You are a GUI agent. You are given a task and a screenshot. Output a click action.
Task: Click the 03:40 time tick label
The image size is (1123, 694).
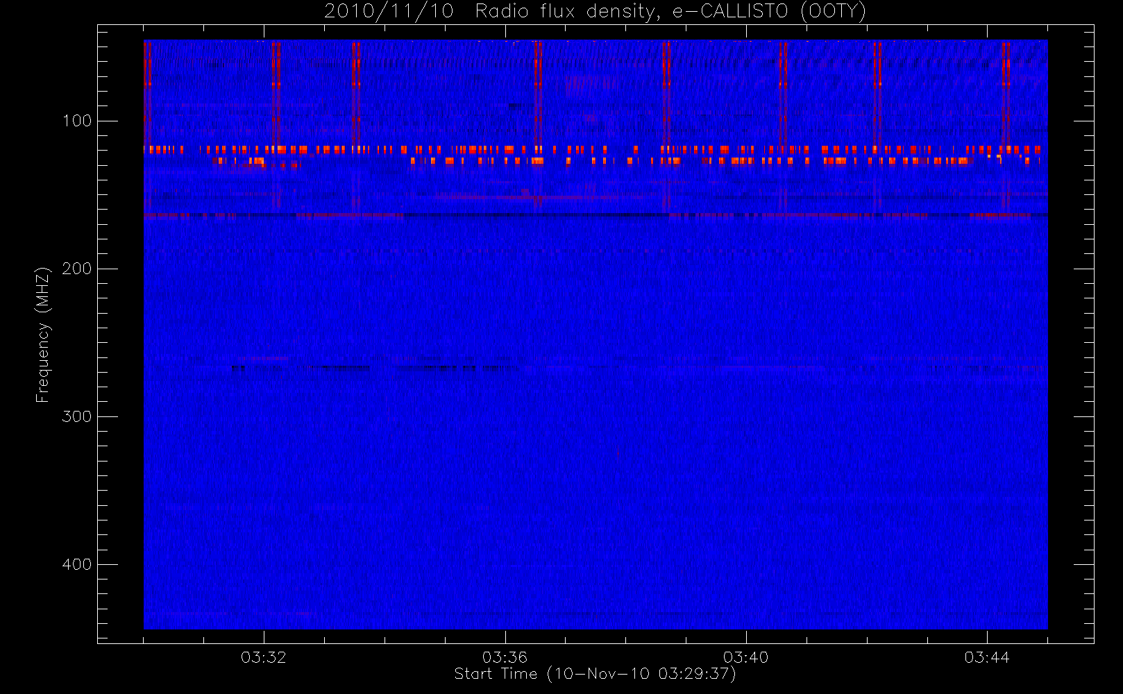point(746,657)
